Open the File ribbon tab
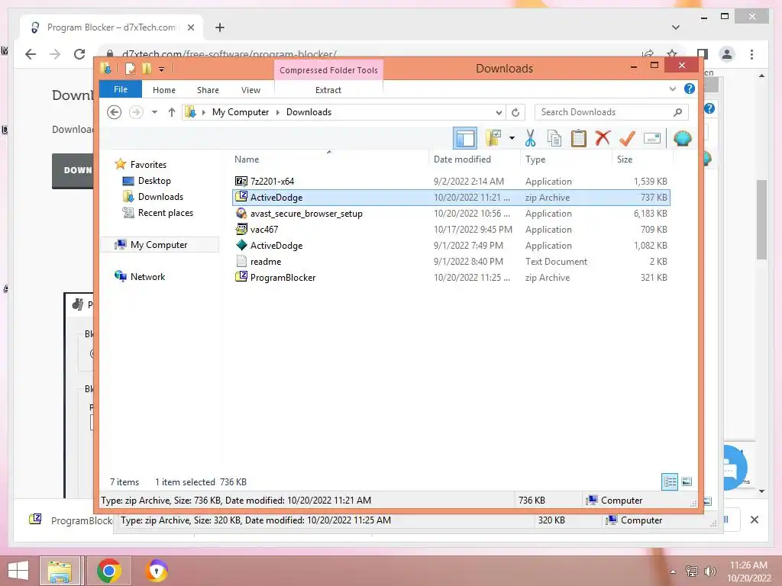Viewport: 782px width, 586px height. (121, 89)
